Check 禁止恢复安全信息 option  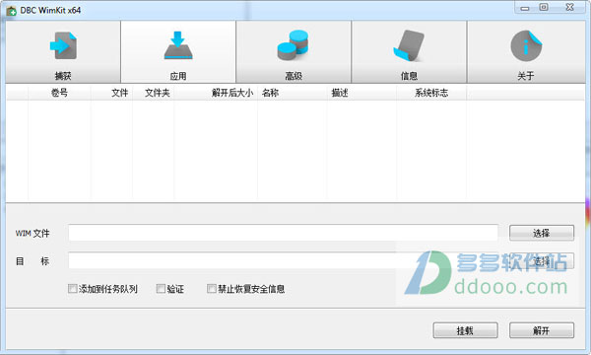pyautogui.click(x=212, y=289)
